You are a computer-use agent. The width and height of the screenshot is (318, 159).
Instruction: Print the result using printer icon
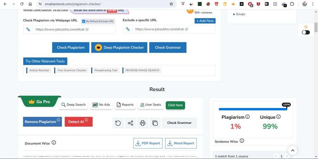(143, 123)
